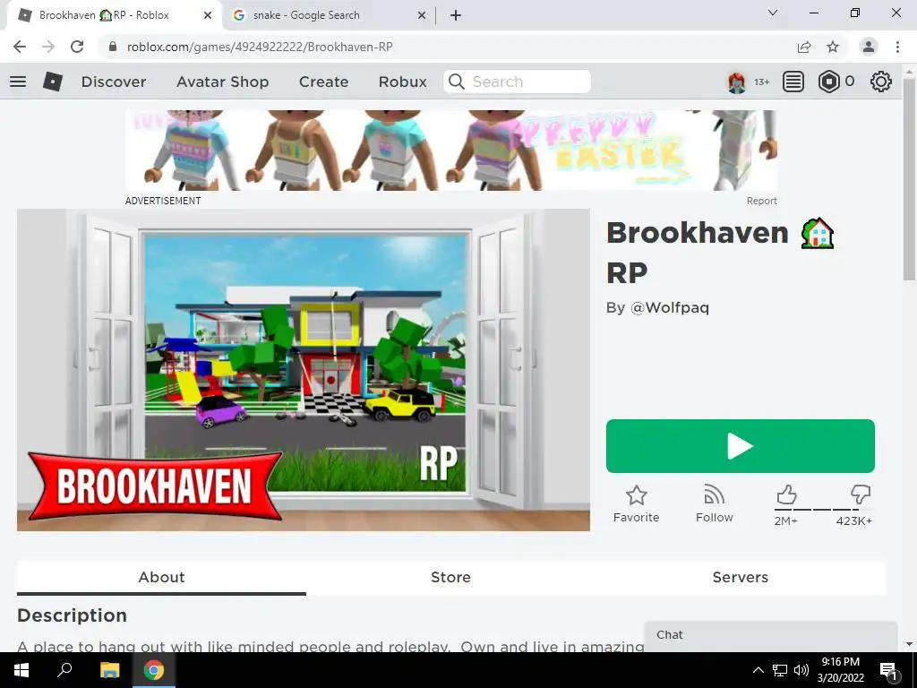Show hidden system tray icons
The height and width of the screenshot is (688, 917).
(x=758, y=670)
